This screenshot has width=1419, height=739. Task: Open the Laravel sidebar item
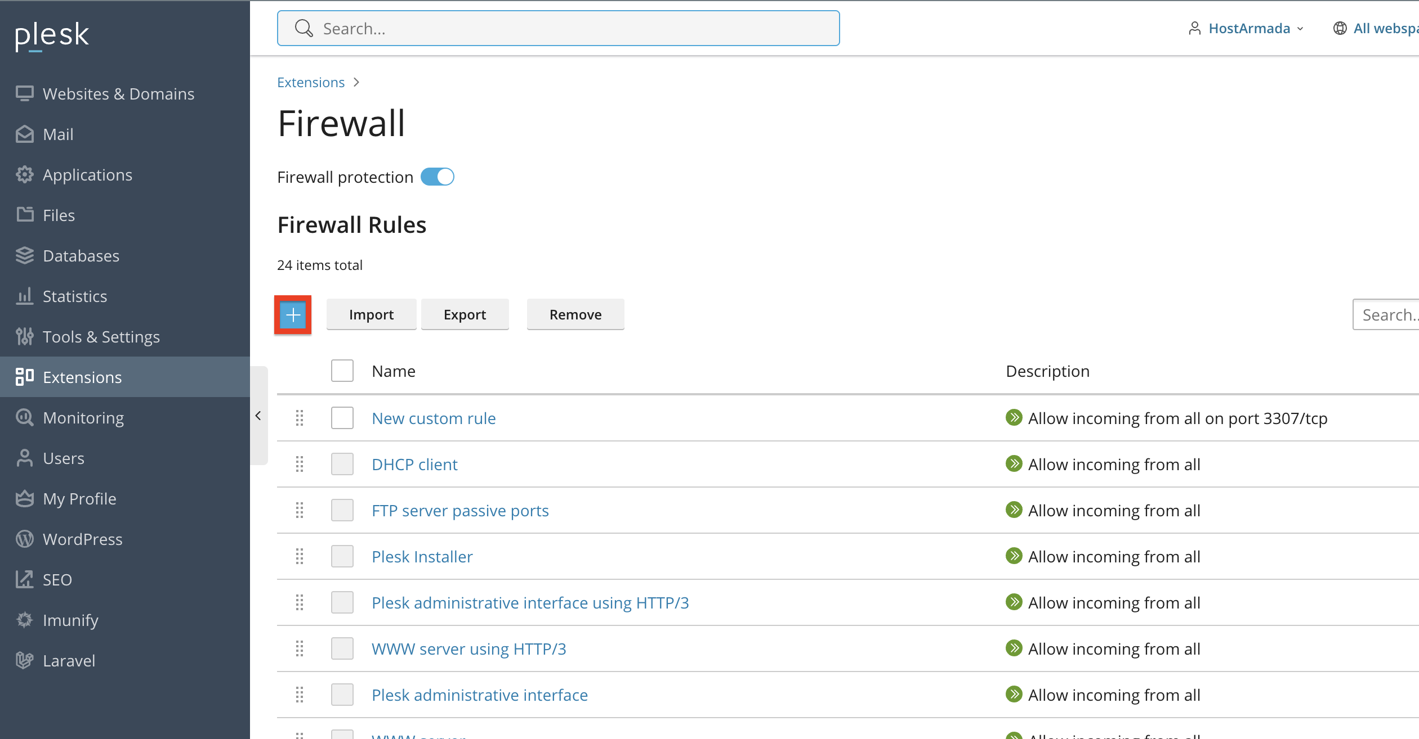(x=125, y=660)
